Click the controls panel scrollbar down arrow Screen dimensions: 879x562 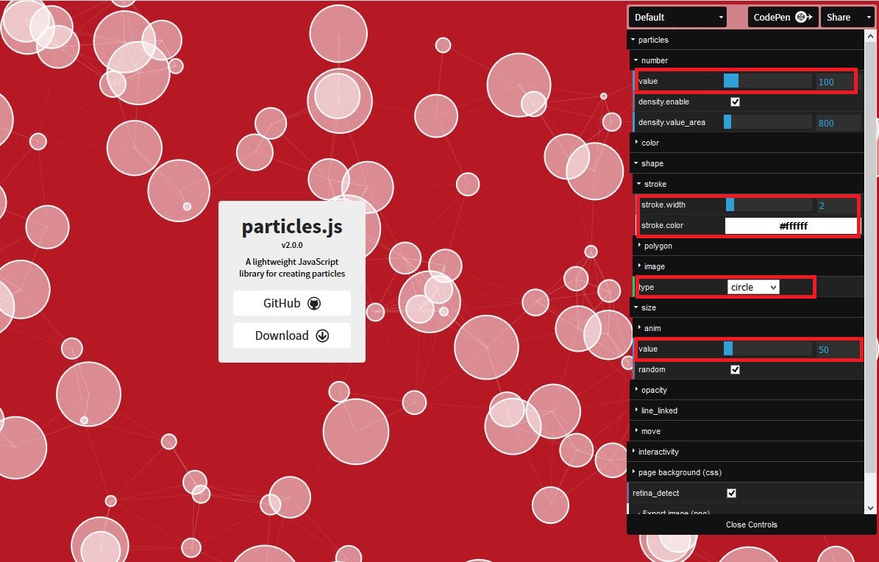coord(870,508)
